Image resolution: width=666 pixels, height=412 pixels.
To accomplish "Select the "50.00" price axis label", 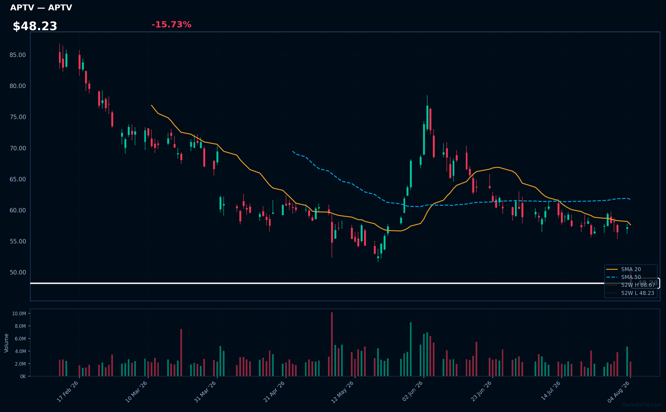I will [x=18, y=272].
